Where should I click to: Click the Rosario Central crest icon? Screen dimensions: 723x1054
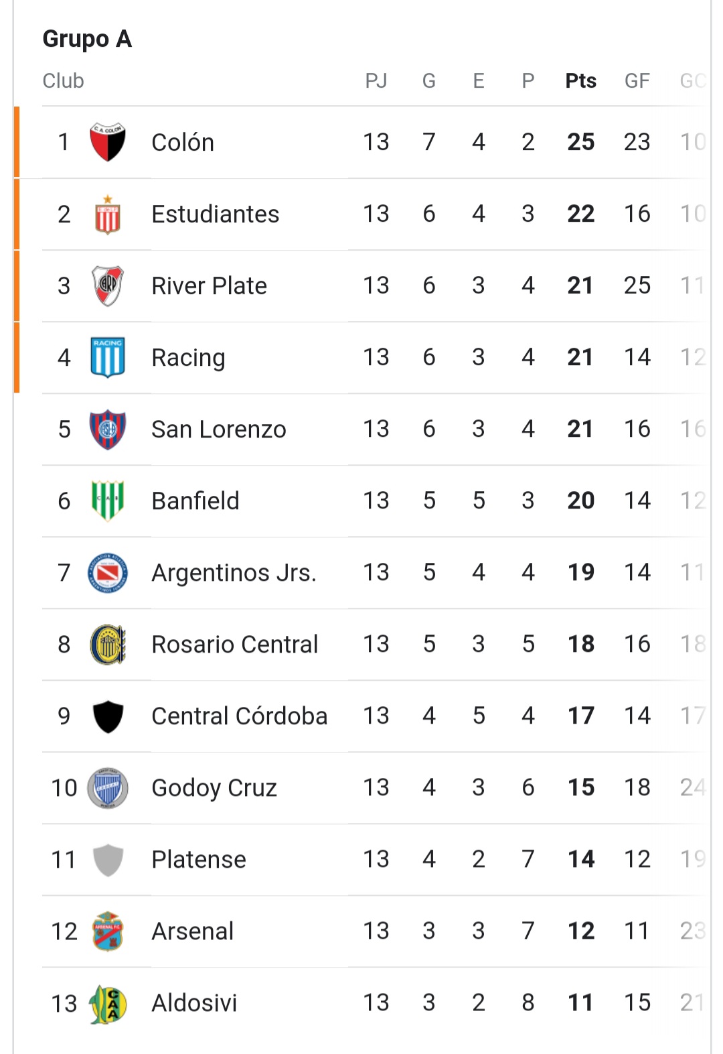[x=108, y=645]
